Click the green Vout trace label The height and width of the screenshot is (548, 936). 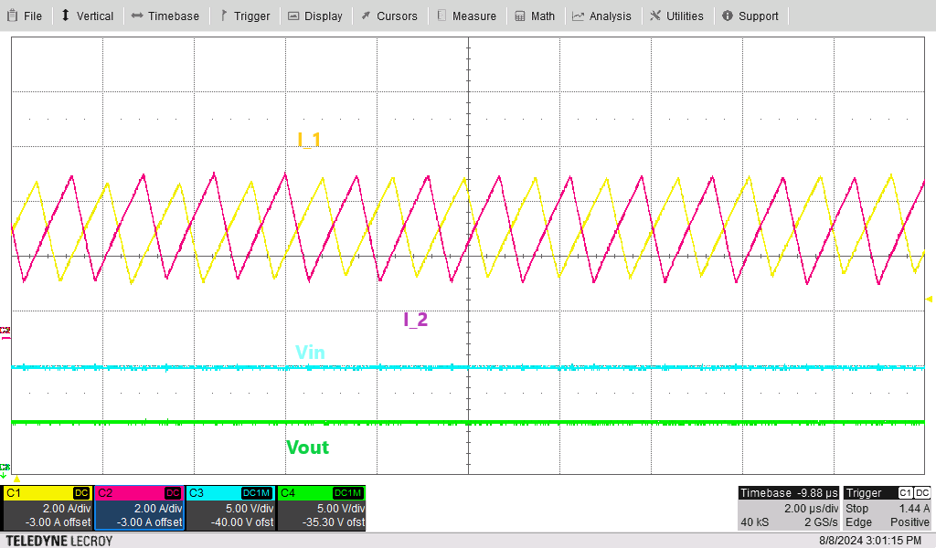(x=307, y=448)
